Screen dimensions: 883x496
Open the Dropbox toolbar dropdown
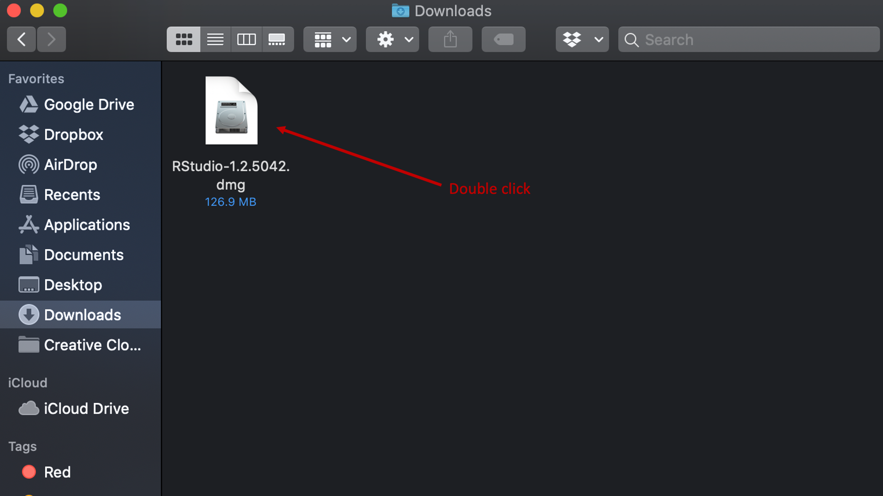pos(582,39)
